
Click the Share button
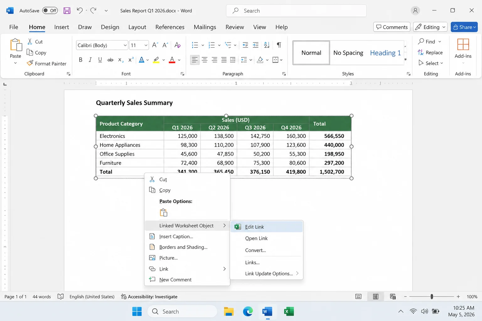464,27
